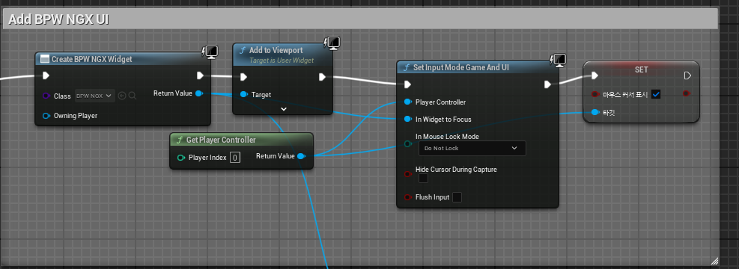The width and height of the screenshot is (739, 269).
Task: Click the exec input pin of Set Input Mode Game And UI
Action: tap(407, 84)
